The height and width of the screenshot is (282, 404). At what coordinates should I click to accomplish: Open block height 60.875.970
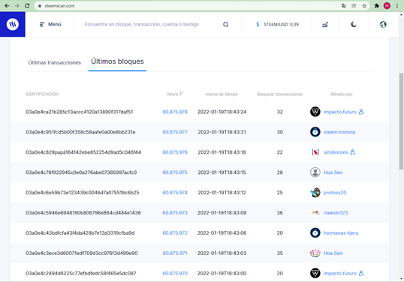175,273
